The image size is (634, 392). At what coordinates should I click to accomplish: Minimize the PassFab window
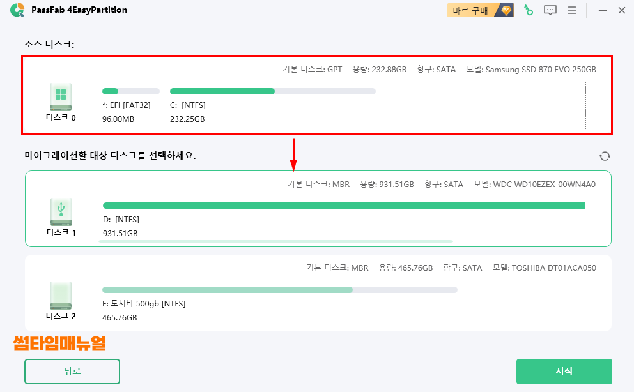click(x=603, y=10)
